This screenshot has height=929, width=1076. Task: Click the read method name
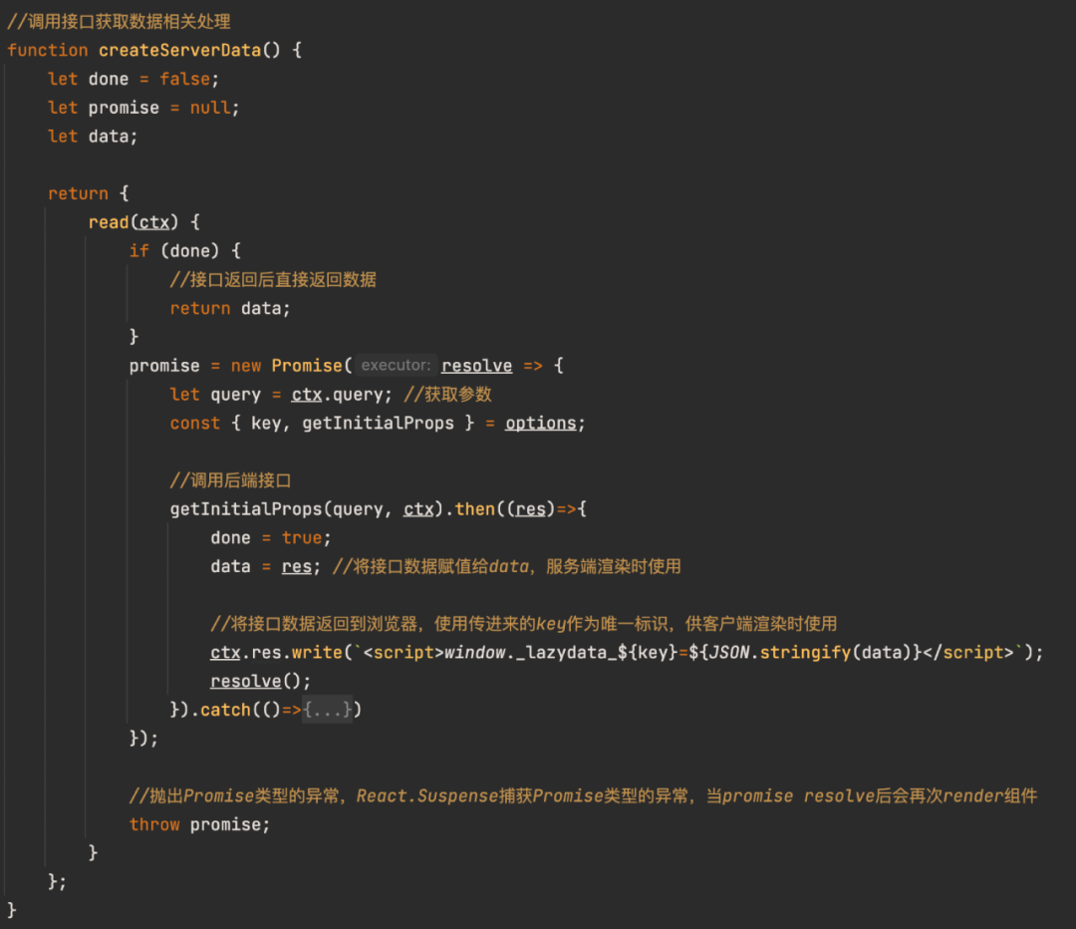tap(109, 222)
